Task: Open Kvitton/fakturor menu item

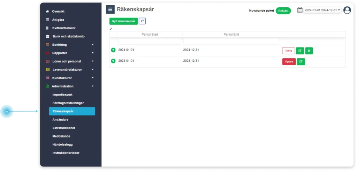Action: (64, 28)
